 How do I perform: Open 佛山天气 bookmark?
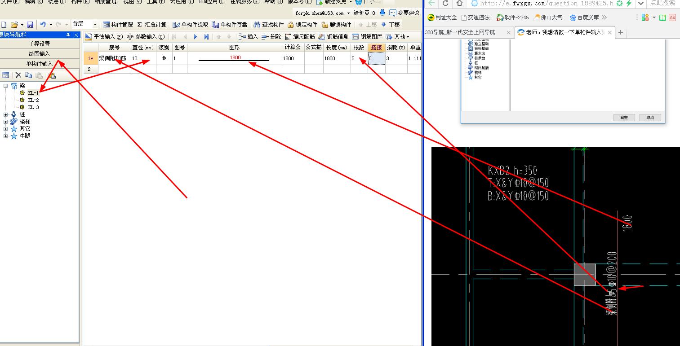click(547, 18)
